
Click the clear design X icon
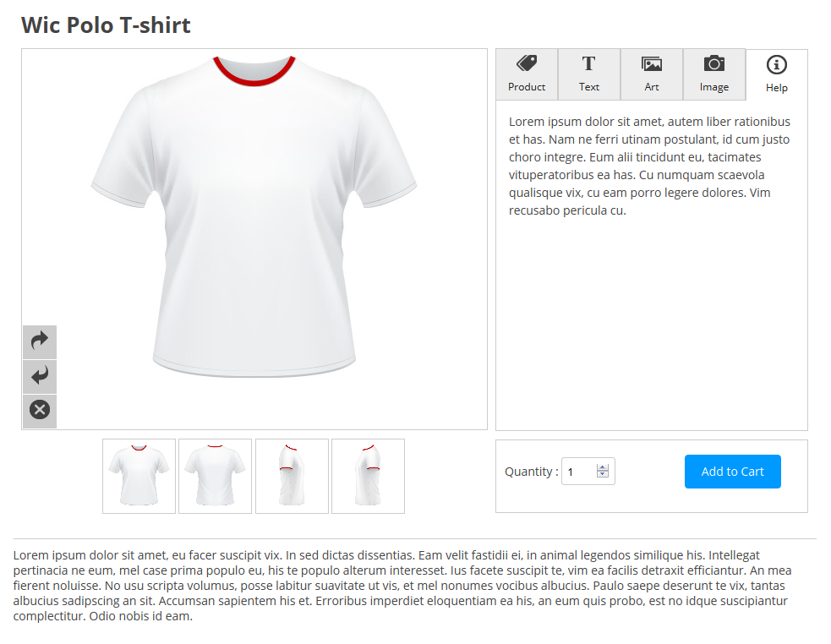click(x=40, y=410)
